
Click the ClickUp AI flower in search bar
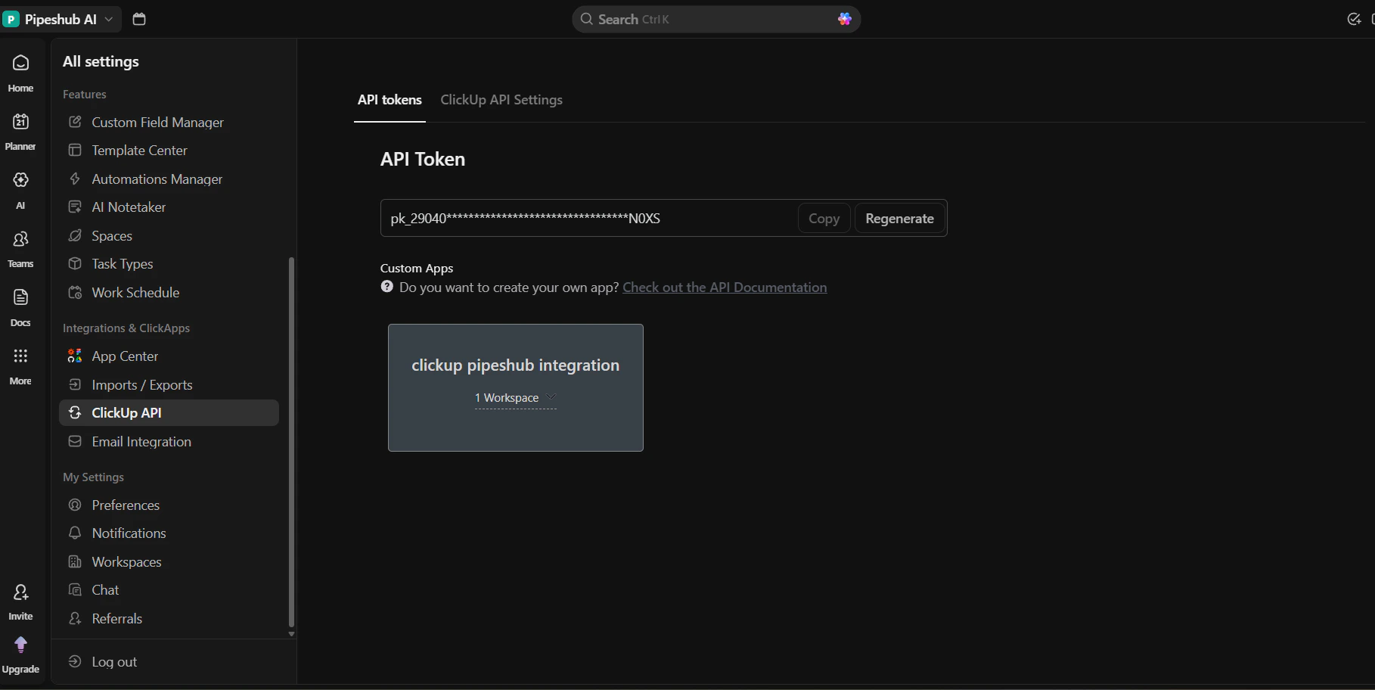pos(844,19)
